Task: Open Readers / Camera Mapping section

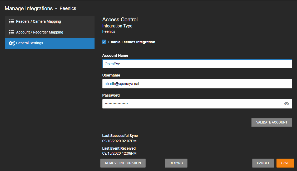Action: (49, 21)
